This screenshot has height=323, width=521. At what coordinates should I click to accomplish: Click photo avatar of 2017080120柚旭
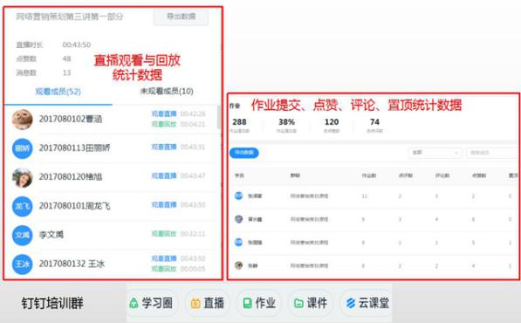(x=23, y=177)
